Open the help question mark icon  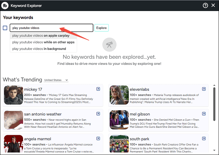205,6
